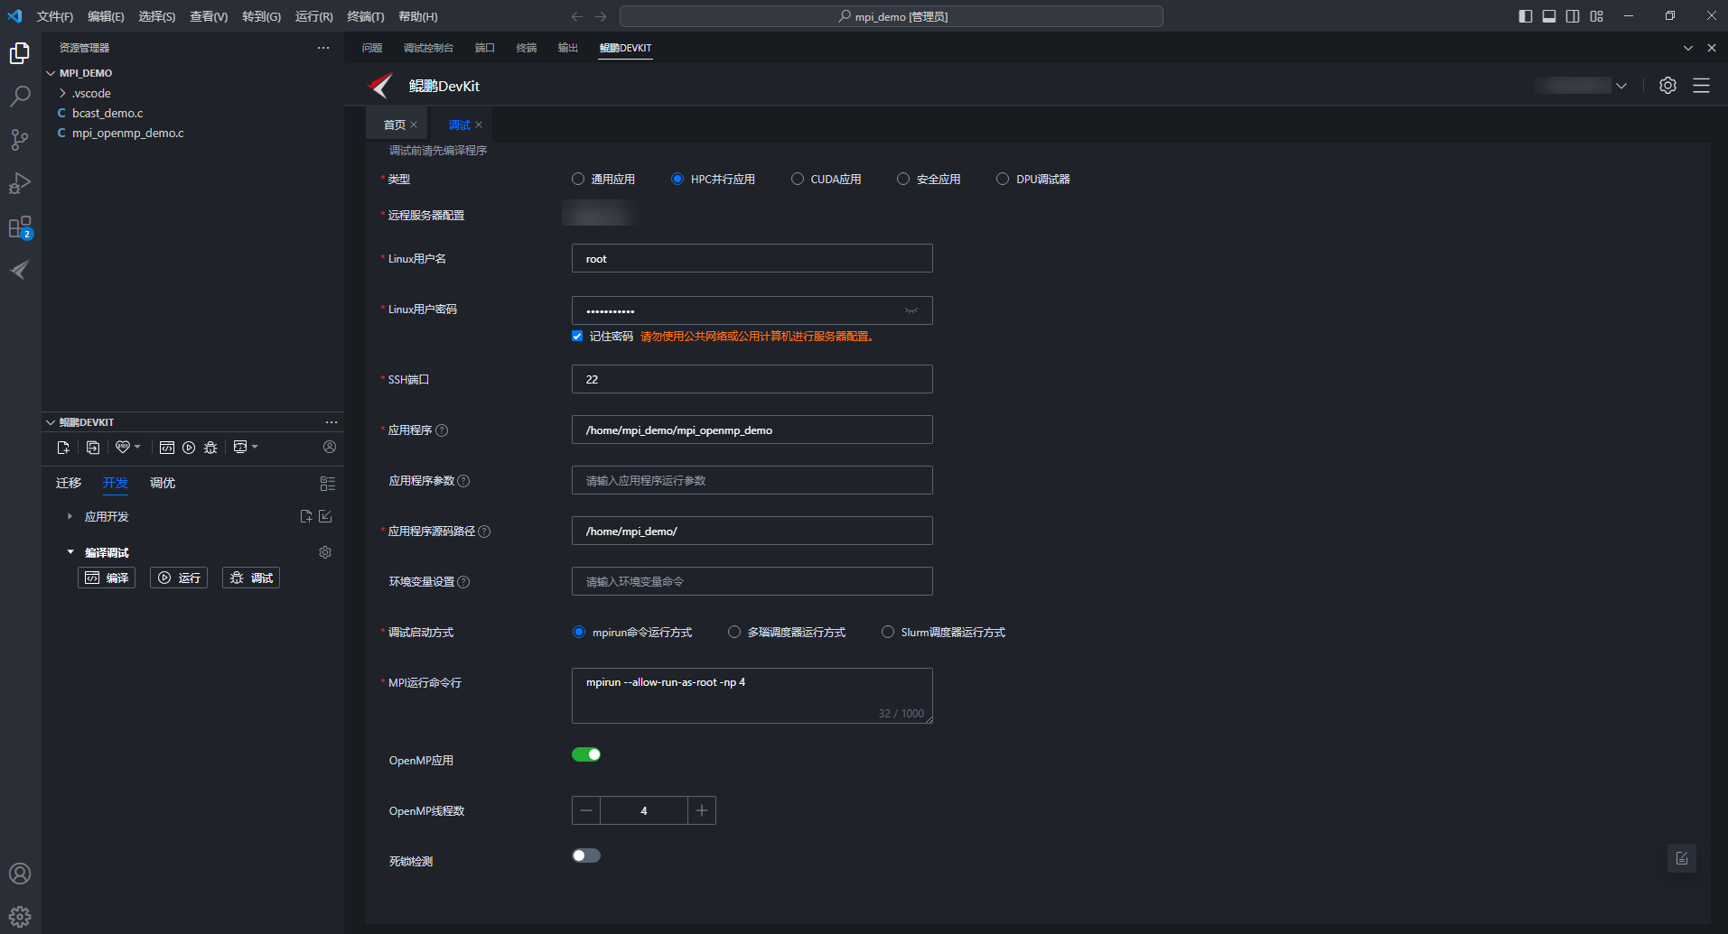Select the DPU调试器 radio button
The image size is (1728, 934).
pyautogui.click(x=1003, y=179)
